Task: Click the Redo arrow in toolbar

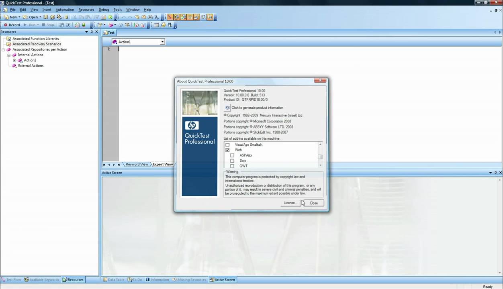Action: coord(130,17)
